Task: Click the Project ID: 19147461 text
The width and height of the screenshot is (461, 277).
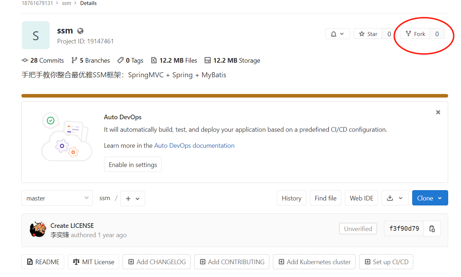Action: pos(86,41)
